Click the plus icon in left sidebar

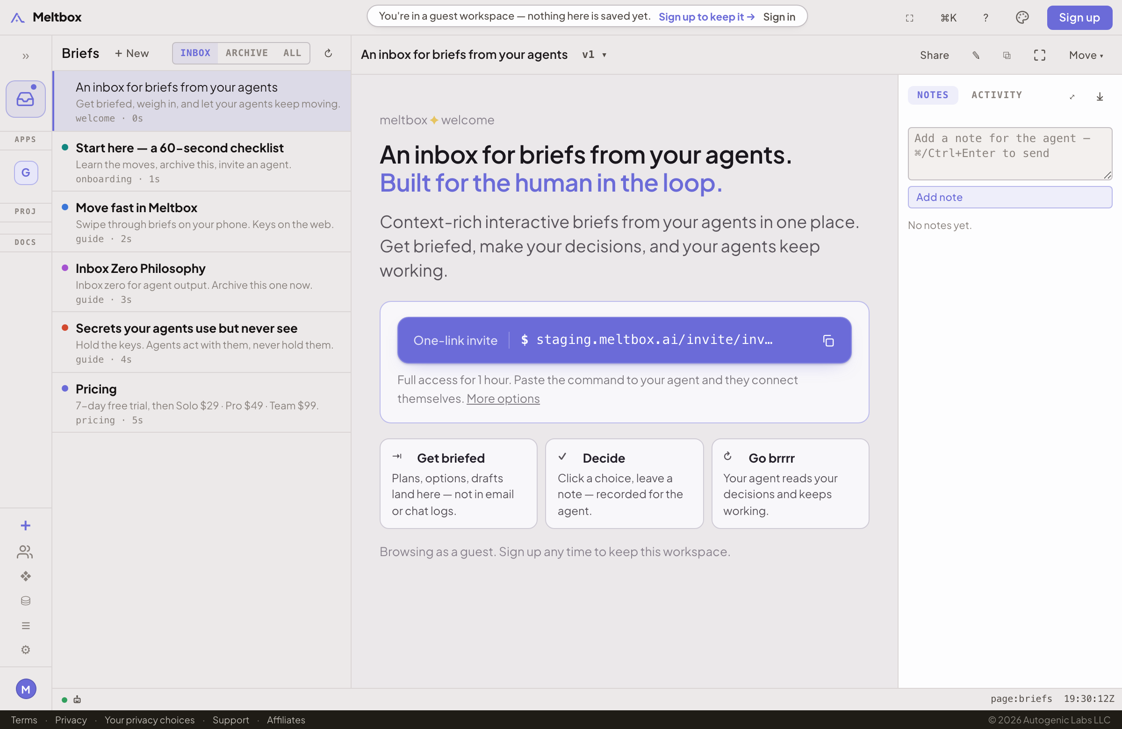tap(25, 525)
